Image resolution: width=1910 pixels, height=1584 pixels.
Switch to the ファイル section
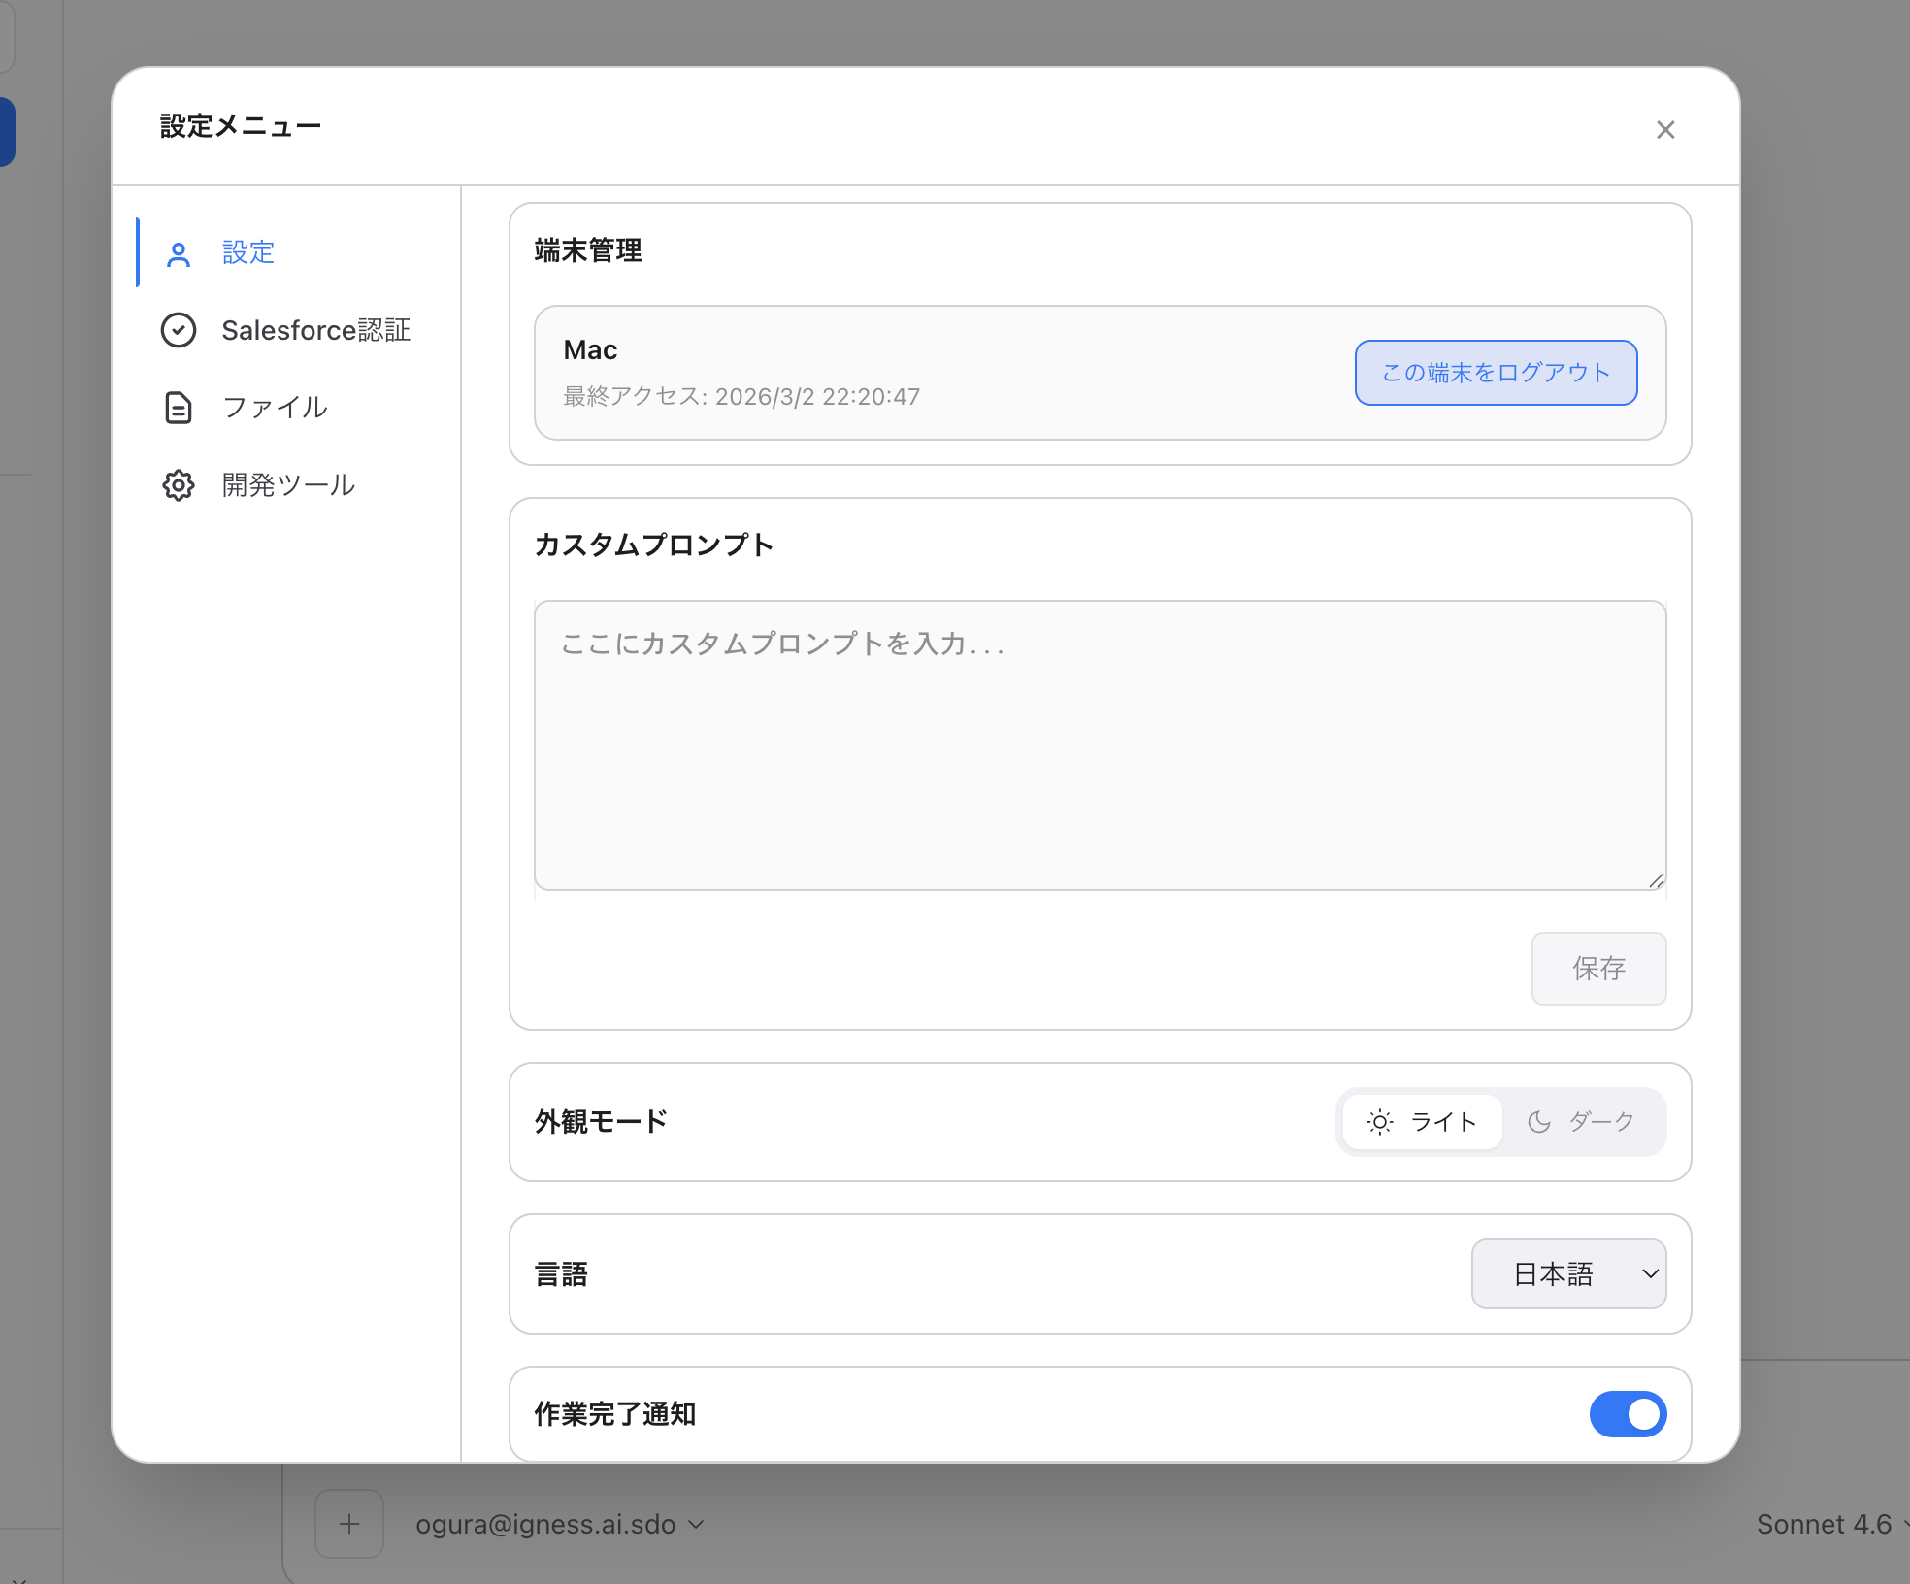coord(275,408)
